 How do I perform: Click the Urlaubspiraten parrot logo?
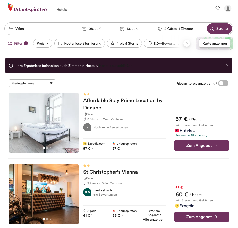[x=10, y=8]
